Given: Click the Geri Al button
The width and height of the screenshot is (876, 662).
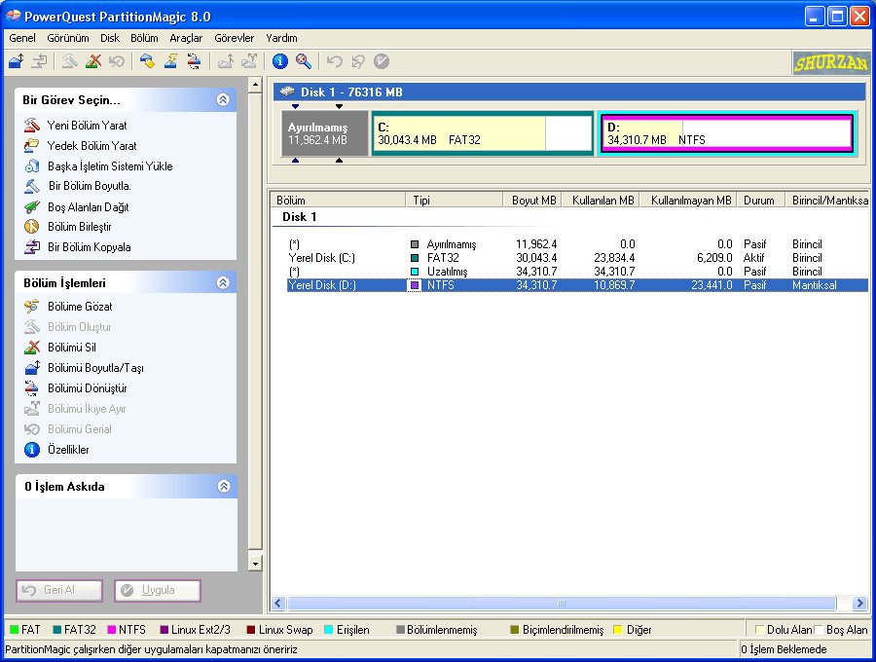Looking at the screenshot, I should coord(59,590).
